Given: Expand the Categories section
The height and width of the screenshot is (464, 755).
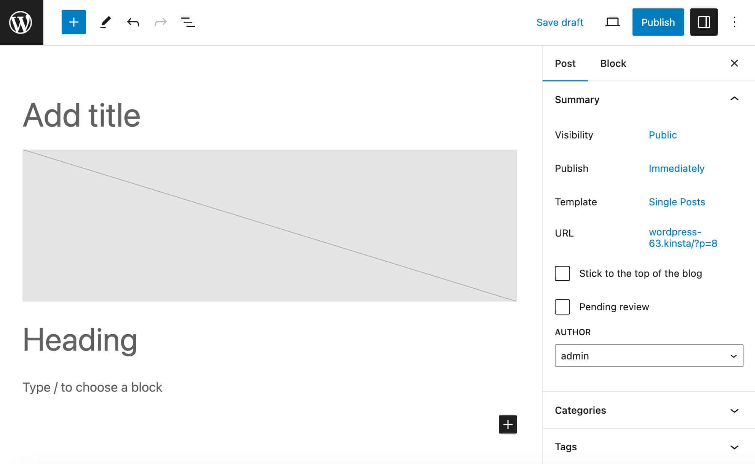Looking at the screenshot, I should coord(734,410).
